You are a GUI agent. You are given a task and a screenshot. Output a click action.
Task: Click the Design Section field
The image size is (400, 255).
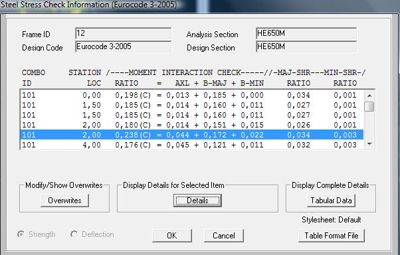tap(306, 46)
